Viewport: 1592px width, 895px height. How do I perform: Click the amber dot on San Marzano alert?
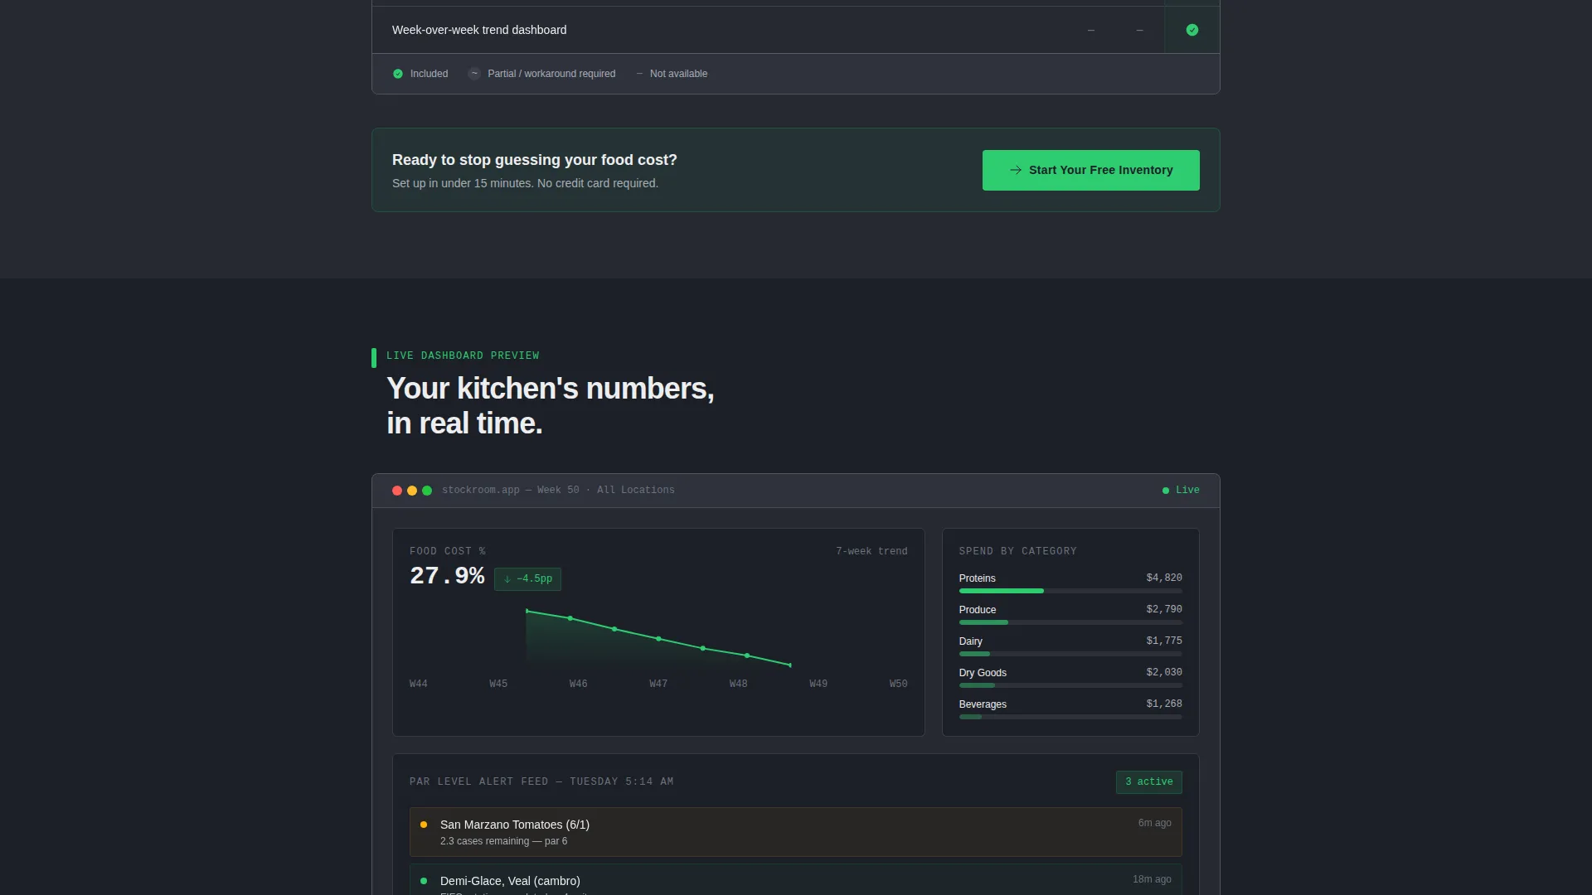424,825
